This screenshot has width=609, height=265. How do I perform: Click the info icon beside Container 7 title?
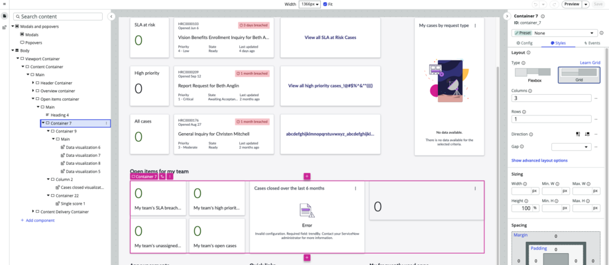[543, 17]
